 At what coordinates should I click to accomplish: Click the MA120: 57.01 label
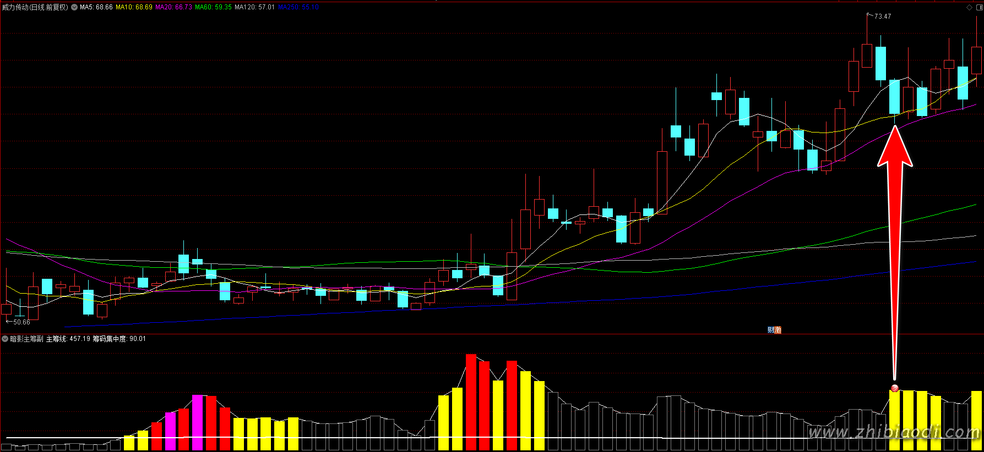coord(254,7)
